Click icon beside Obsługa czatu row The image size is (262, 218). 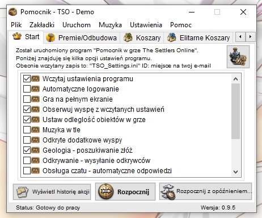[x=35, y=170]
